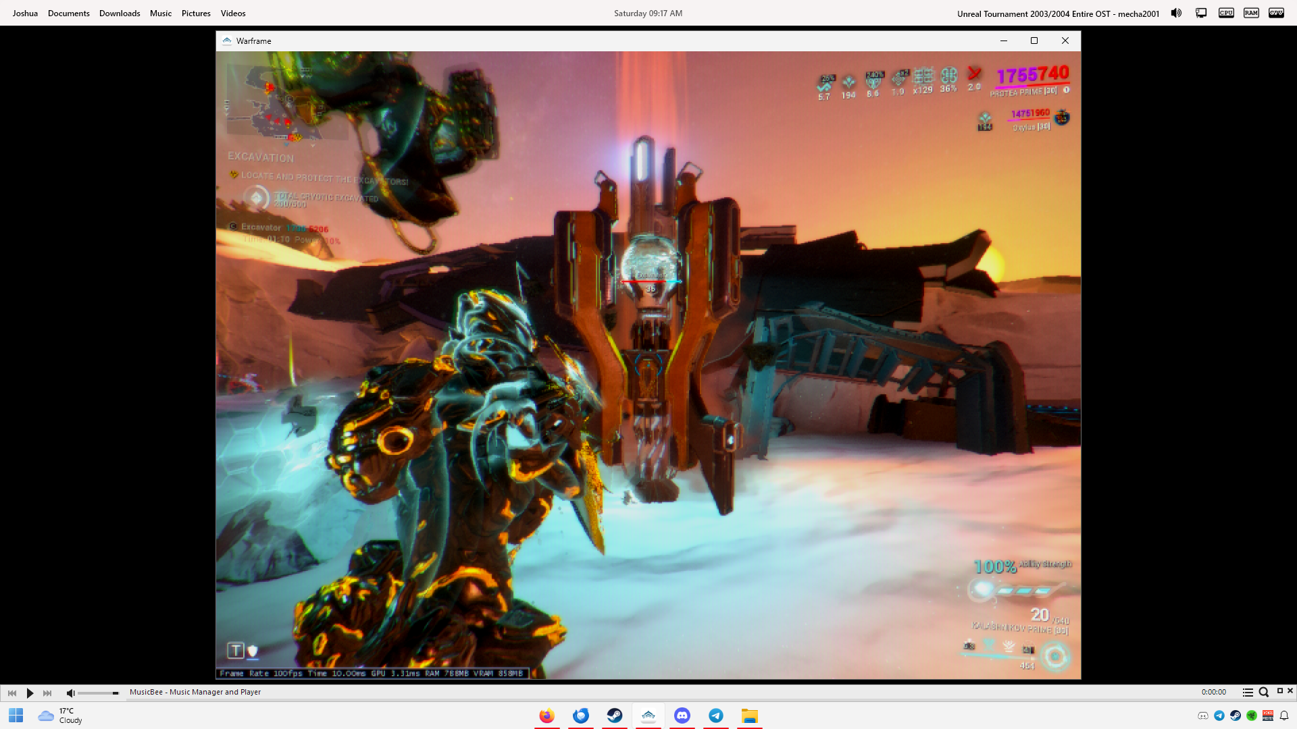Image resolution: width=1297 pixels, height=729 pixels.
Task: Click the Warframe window title icon
Action: coord(227,40)
